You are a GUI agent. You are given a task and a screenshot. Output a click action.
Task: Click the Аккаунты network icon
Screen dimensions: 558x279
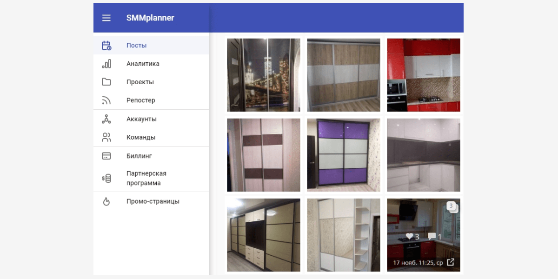(106, 119)
